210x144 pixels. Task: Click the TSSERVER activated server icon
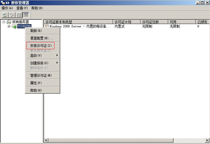pyautogui.click(x=14, y=26)
